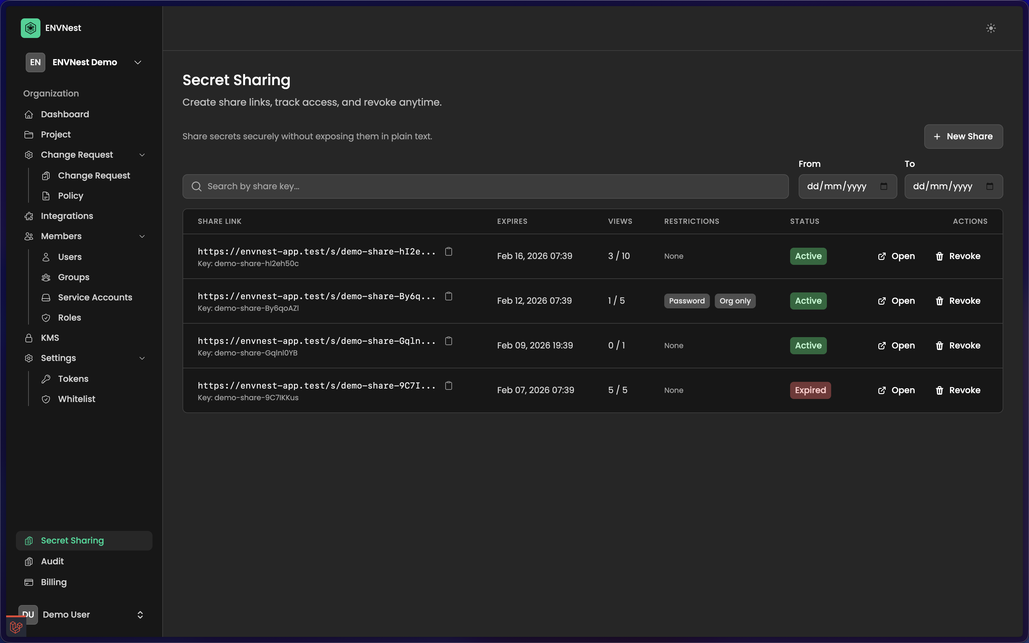Expand the ENVNest Demo organization switcher
The width and height of the screenshot is (1029, 643).
click(x=137, y=62)
